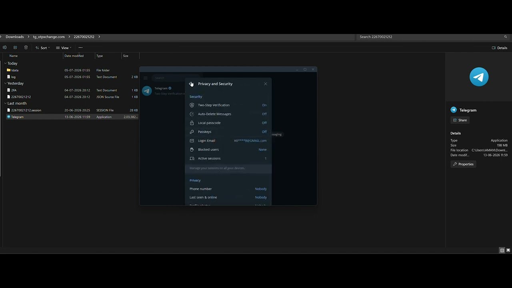This screenshot has height=288, width=512.
Task: Click the file location path in details
Action: [489, 150]
